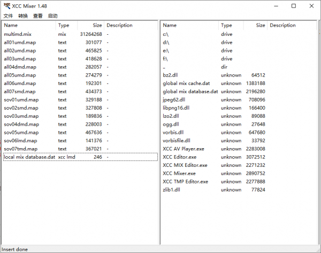Click the 'Insert done' status bar text

[15, 249]
